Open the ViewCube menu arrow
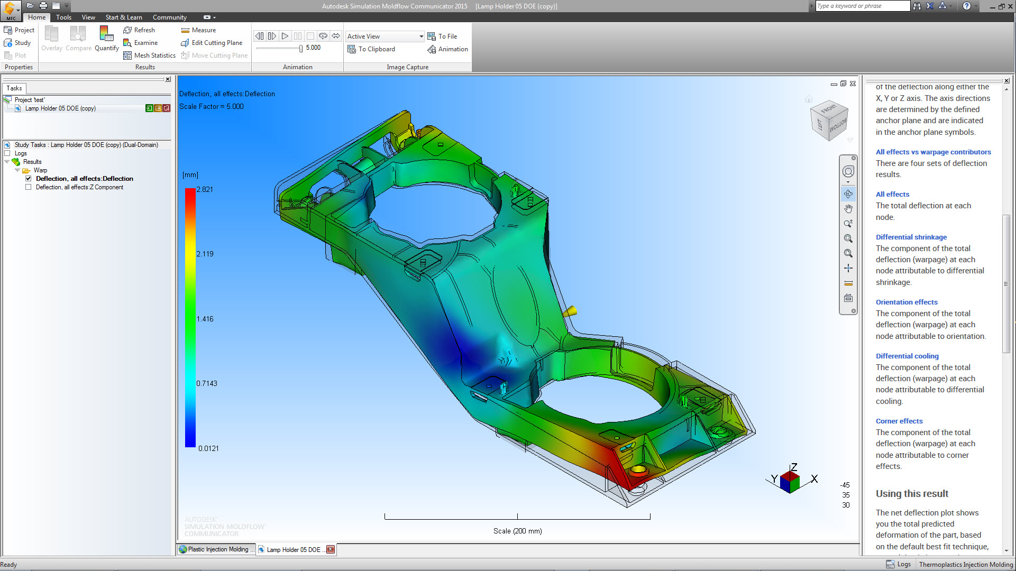The width and height of the screenshot is (1016, 571). [850, 140]
